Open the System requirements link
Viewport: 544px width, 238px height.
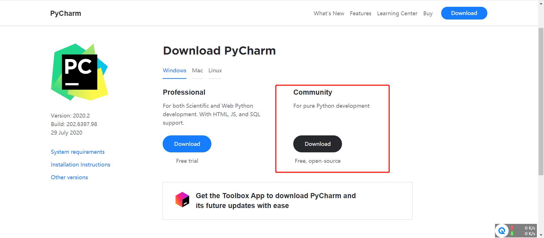coord(78,152)
